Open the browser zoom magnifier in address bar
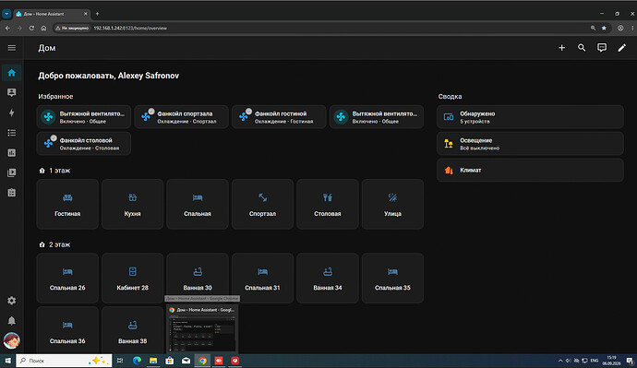This screenshot has height=368, width=637. tap(593, 28)
